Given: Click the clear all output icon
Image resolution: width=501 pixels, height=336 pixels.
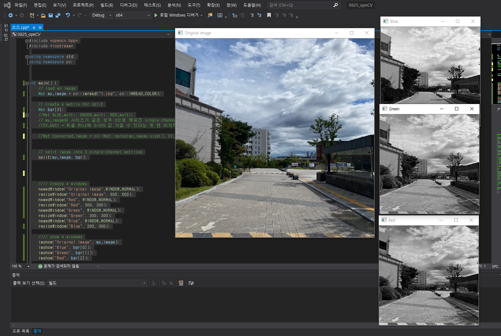Looking at the screenshot, I should click(181, 283).
